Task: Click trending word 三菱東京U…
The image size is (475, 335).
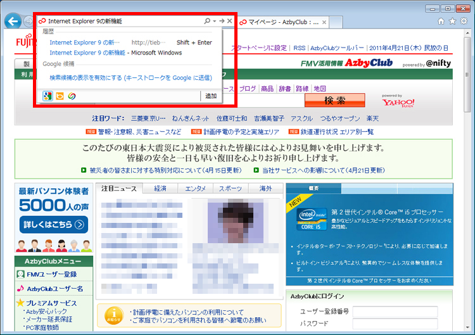Action: click(148, 118)
